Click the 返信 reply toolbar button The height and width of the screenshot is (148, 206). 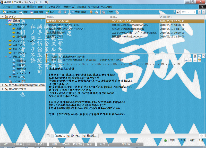[x=23, y=12]
